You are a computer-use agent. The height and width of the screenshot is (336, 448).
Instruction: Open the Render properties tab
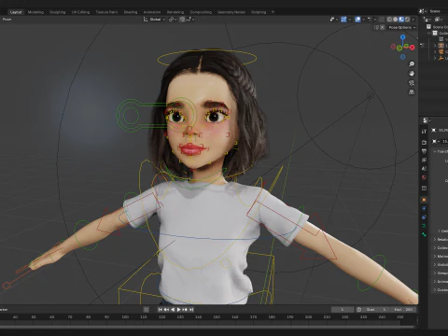point(424,143)
